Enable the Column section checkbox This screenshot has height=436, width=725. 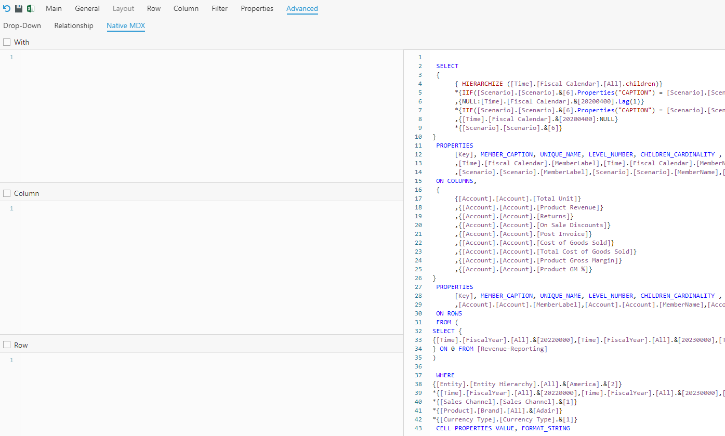tap(7, 193)
